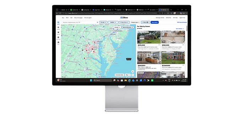Save the $1,049,000 home with its heart
Screen dimensions: 232x130
[183, 53]
